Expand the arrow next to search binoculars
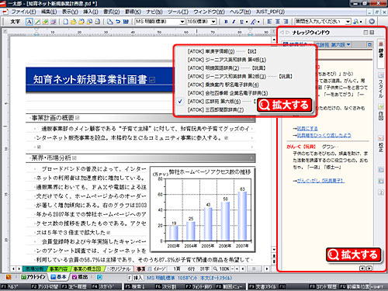This screenshot has height=291, width=388. 361,22
